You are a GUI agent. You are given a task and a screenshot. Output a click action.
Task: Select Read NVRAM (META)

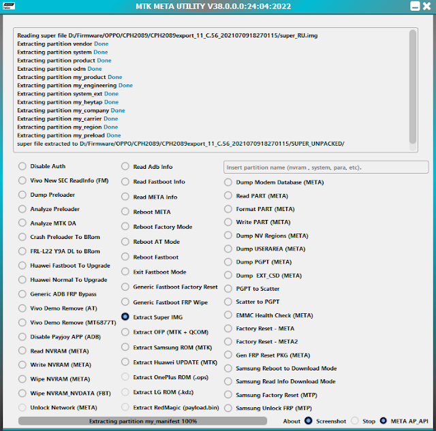(x=22, y=351)
